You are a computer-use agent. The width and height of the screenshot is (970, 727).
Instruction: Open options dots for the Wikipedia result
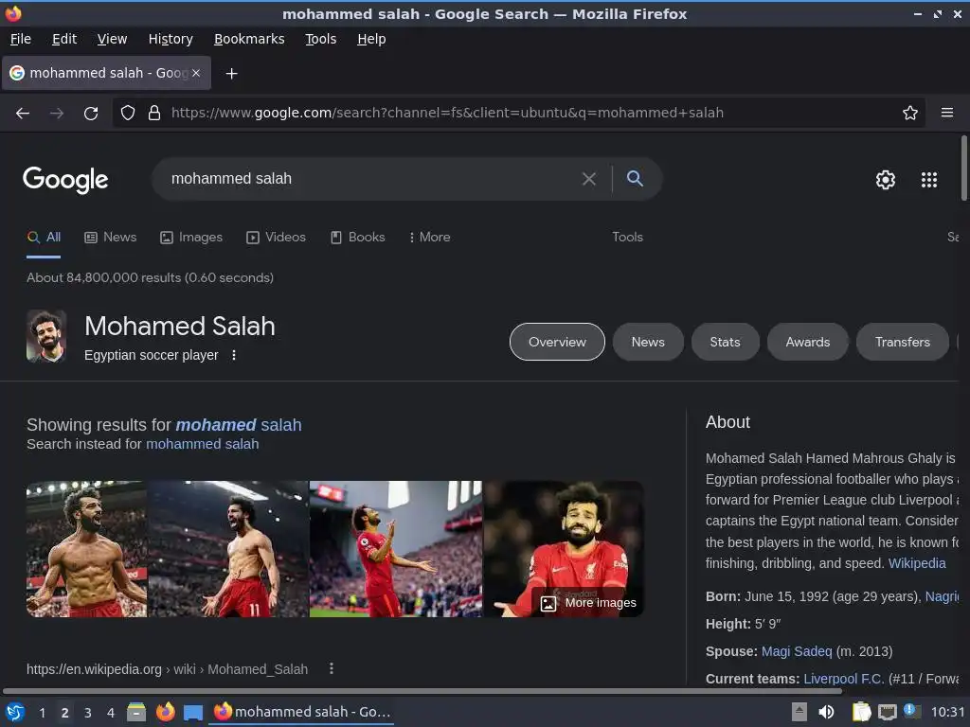coord(332,668)
